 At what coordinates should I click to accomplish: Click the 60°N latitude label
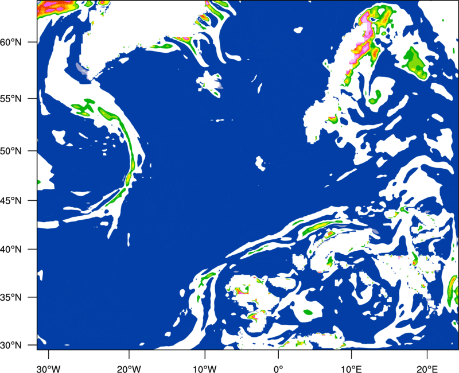(x=11, y=42)
